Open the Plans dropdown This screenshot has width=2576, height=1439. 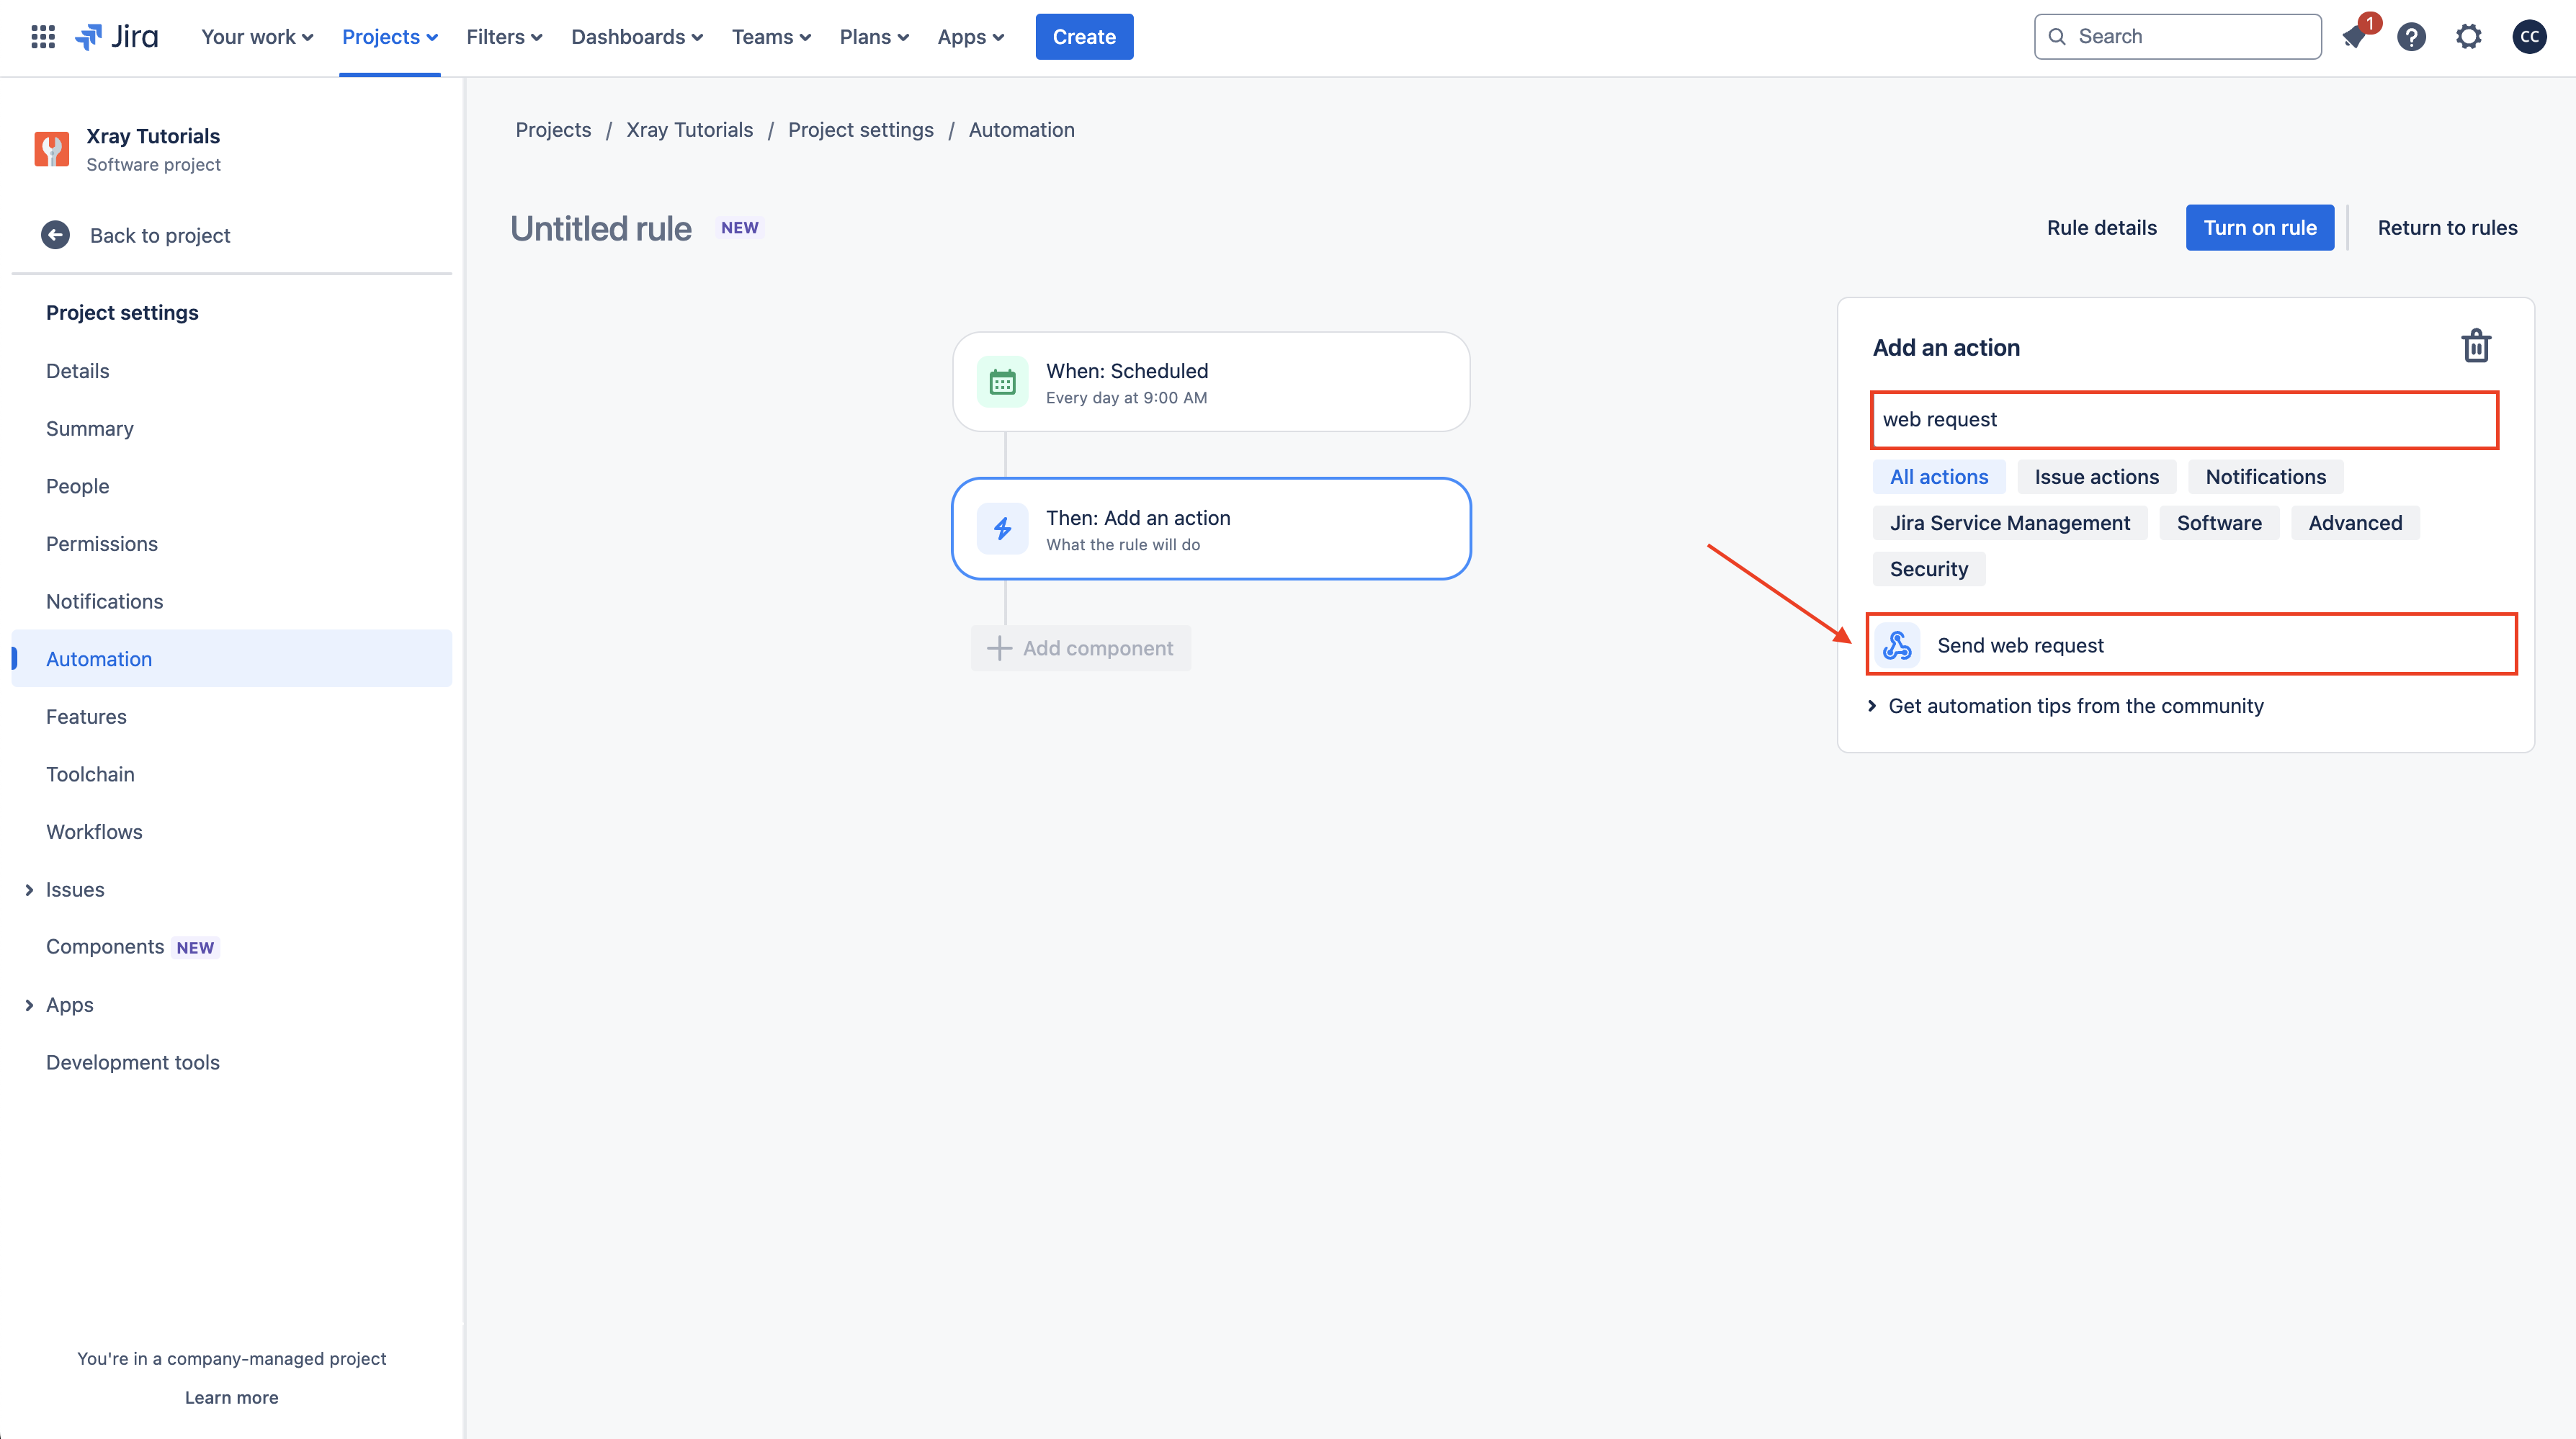pos(874,37)
